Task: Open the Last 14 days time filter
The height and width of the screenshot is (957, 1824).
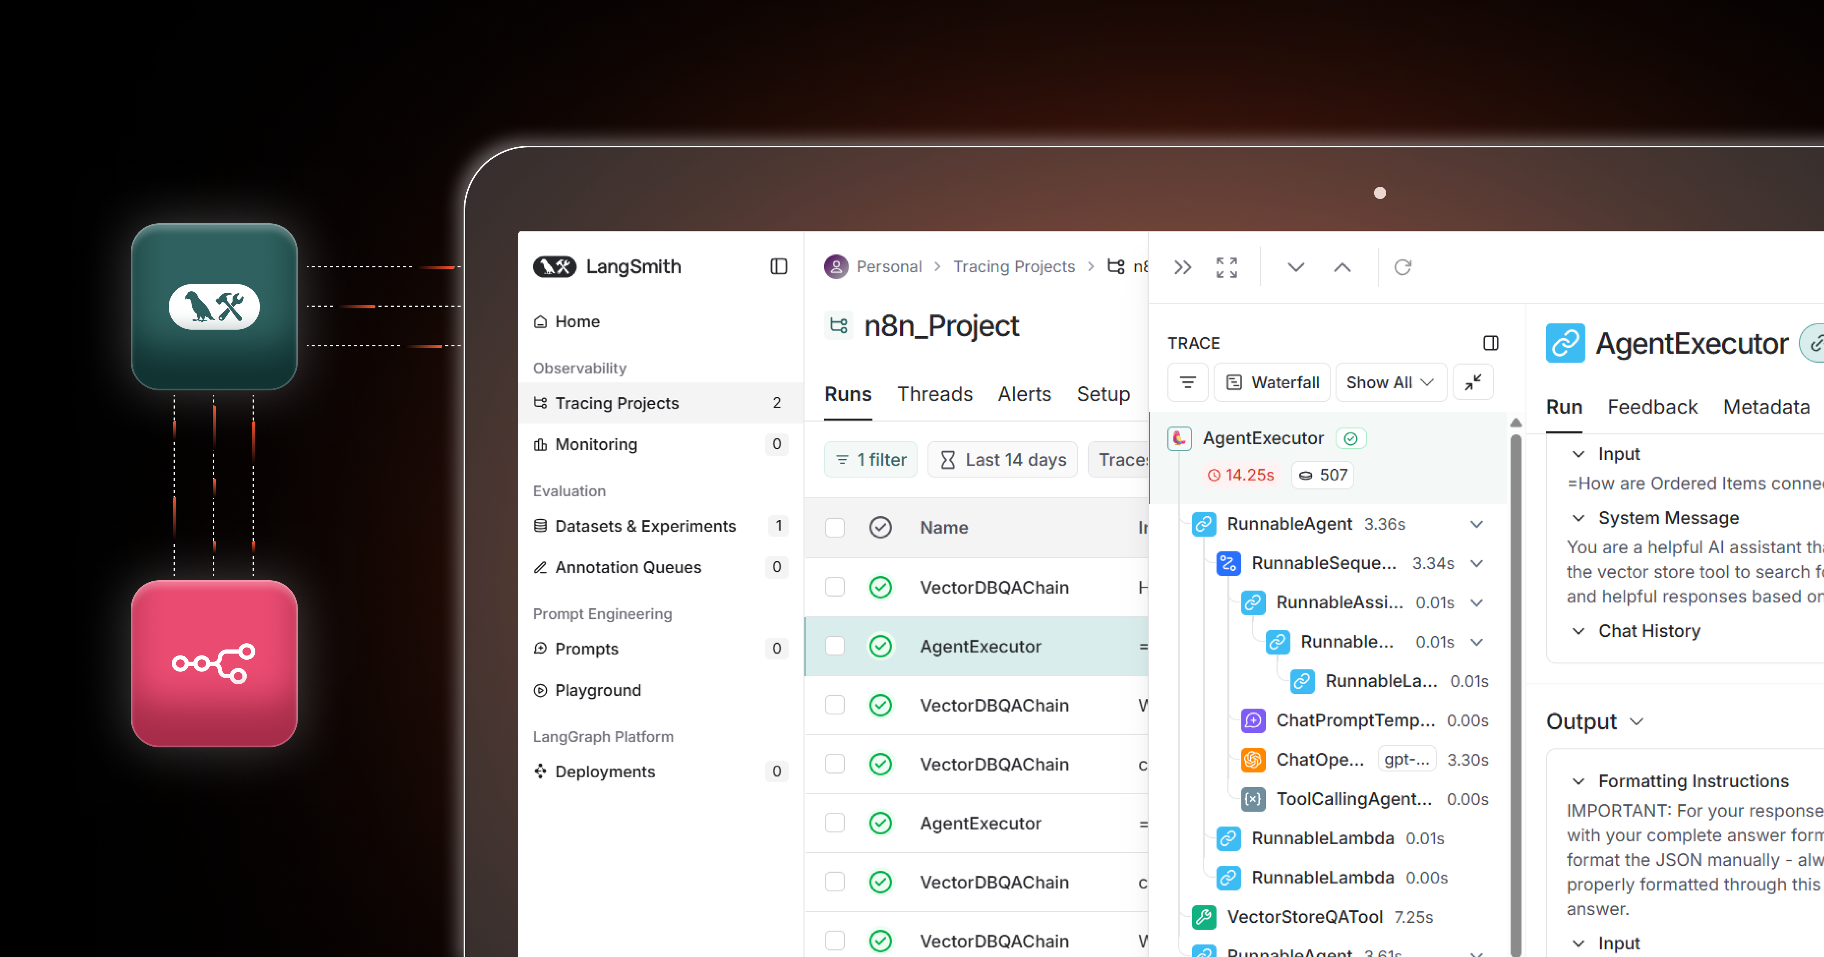Action: pyautogui.click(x=1003, y=460)
